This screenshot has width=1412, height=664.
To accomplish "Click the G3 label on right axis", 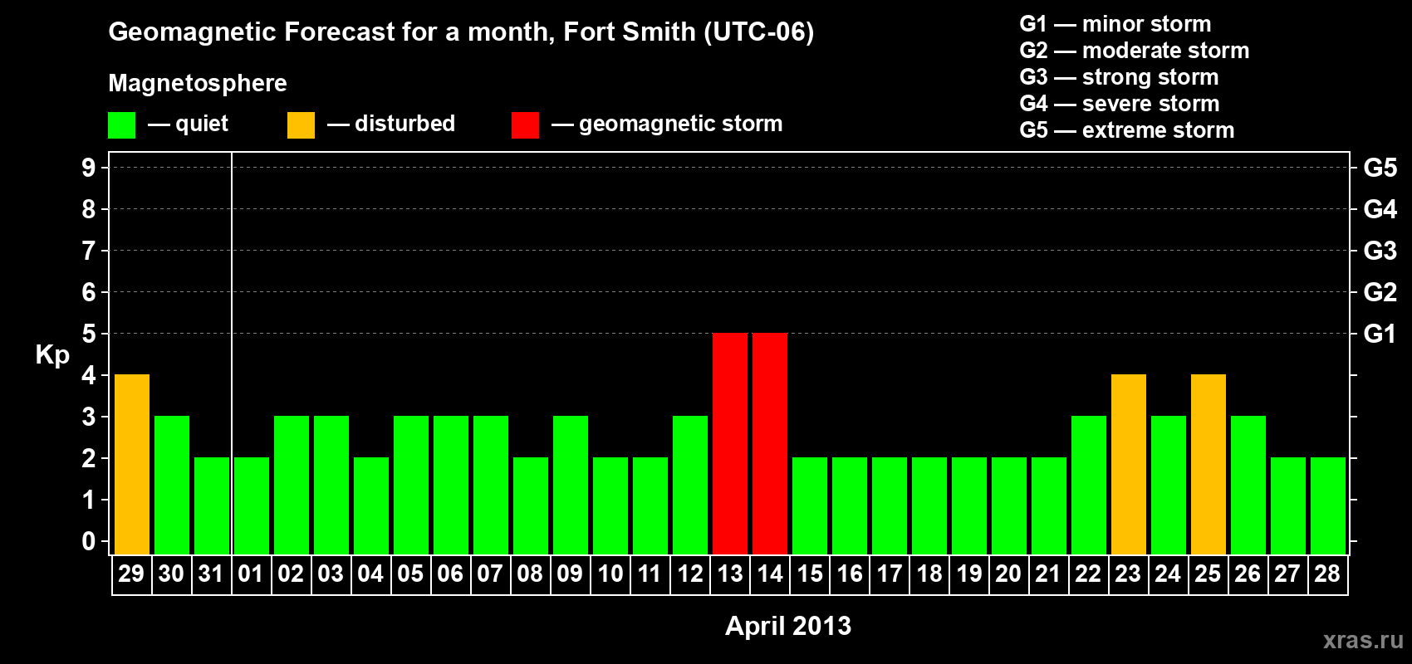I will [1380, 251].
